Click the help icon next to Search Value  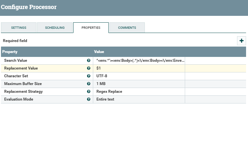tap(89, 60)
